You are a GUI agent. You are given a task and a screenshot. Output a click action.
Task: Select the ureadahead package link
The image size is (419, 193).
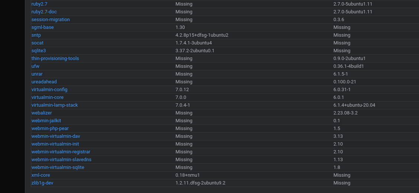[44, 81]
